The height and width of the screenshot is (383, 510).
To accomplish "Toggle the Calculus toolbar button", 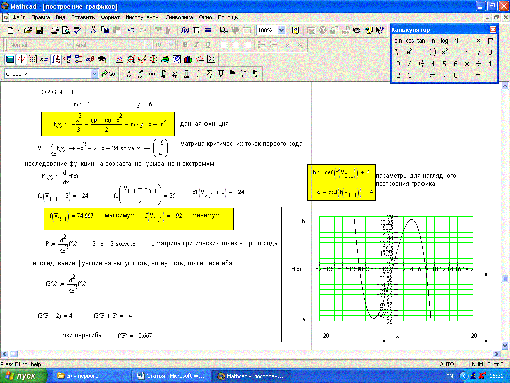I will pos(56,59).
